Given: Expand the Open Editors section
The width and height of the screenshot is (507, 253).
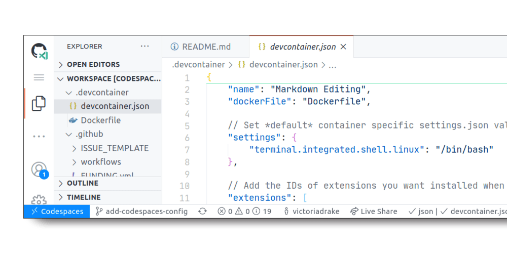Looking at the screenshot, I should click(x=108, y=65).
